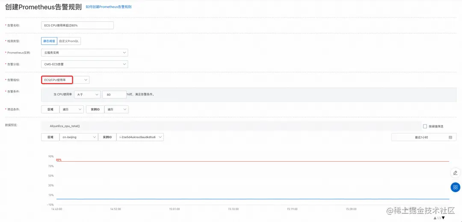Switch to 自定义PromQL detection type
The image size is (462, 222).
68,41
